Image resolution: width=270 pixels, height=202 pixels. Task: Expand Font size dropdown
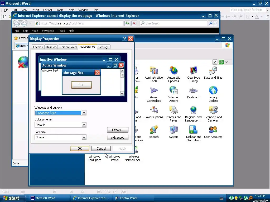84,137
